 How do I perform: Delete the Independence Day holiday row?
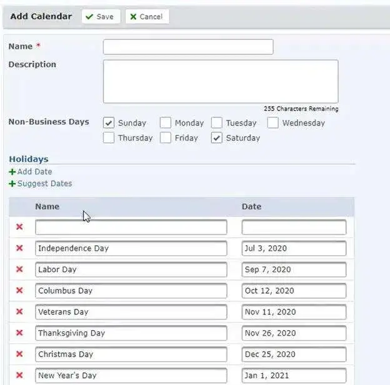19,248
